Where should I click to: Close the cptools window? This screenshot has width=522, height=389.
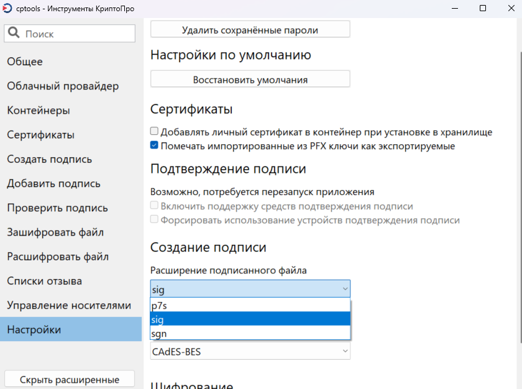pos(511,8)
